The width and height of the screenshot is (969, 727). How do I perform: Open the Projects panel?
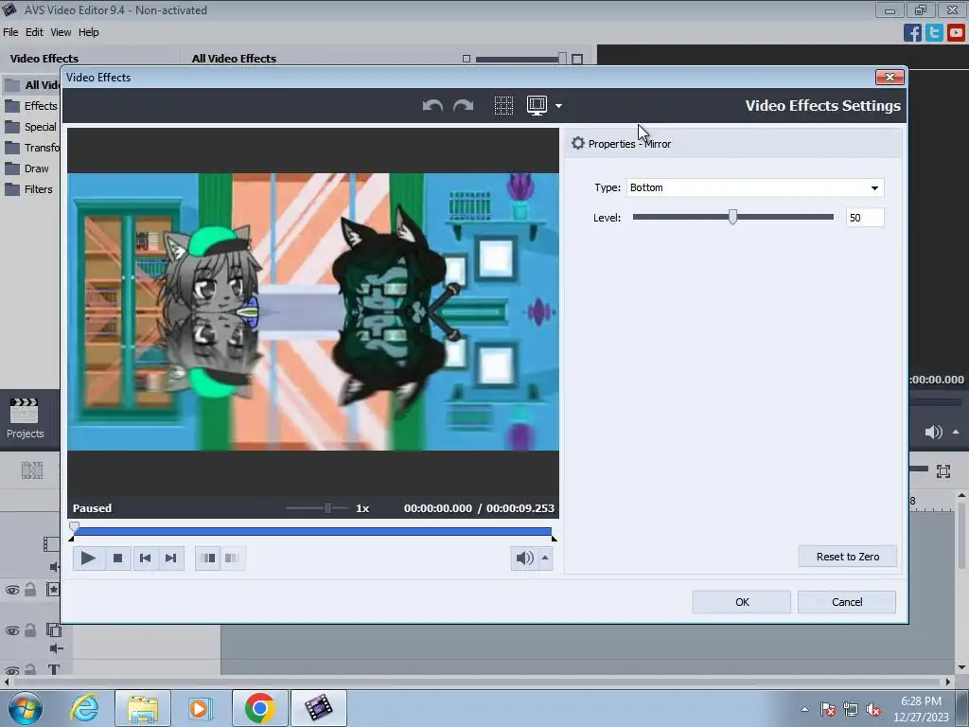(x=25, y=418)
